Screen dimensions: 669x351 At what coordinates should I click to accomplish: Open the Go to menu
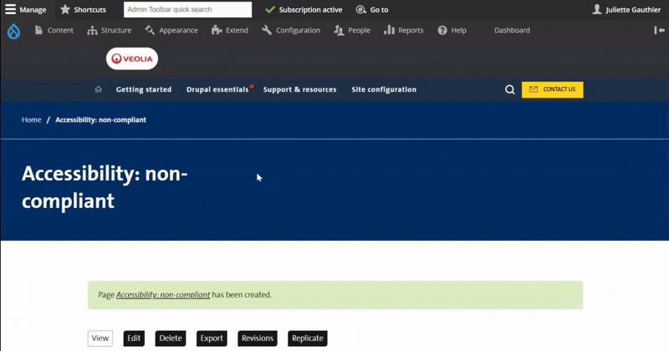(372, 10)
